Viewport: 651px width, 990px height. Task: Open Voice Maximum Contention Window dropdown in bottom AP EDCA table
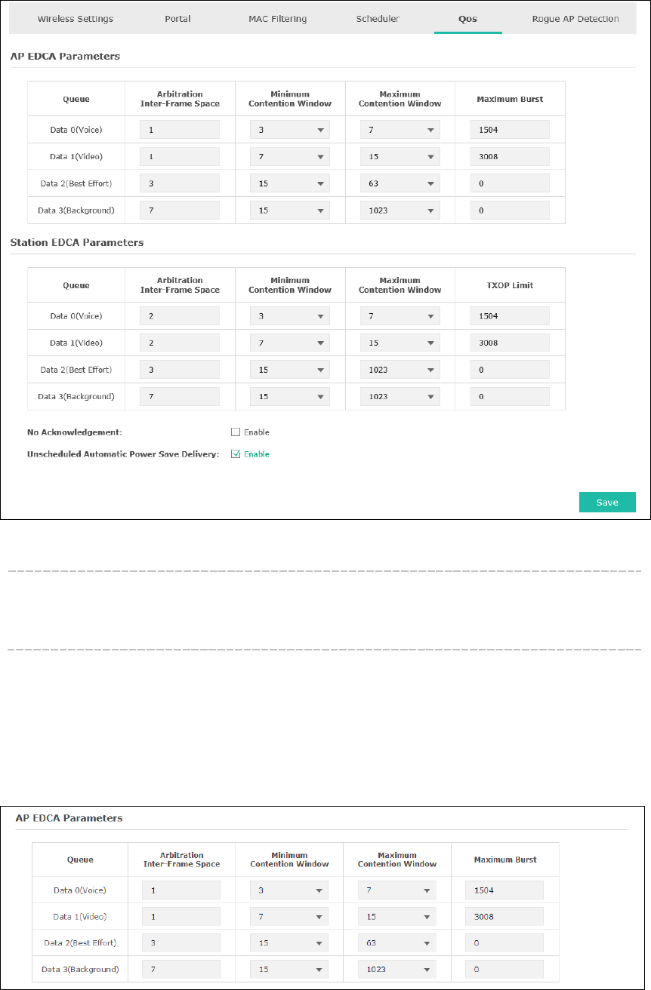pos(397,890)
